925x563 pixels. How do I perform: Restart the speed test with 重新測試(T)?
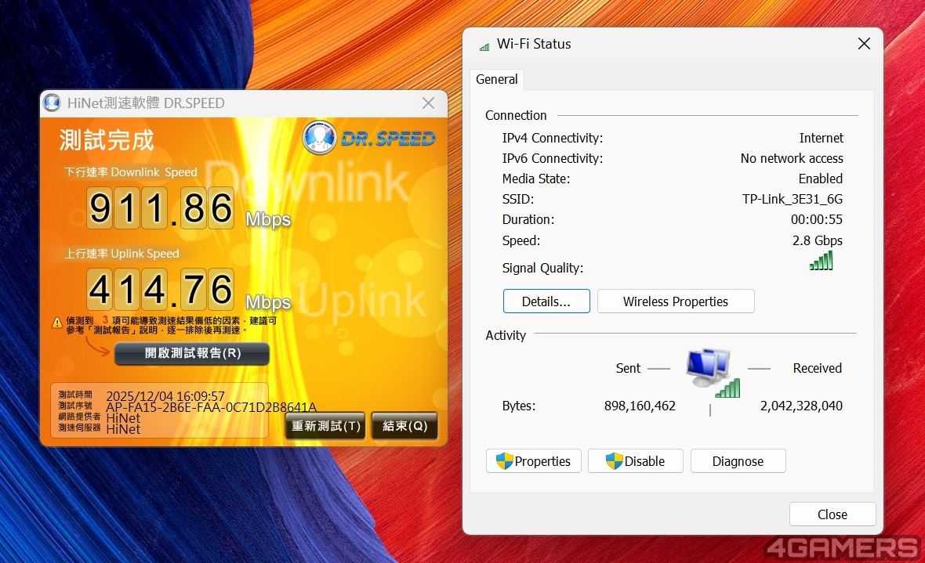(325, 426)
